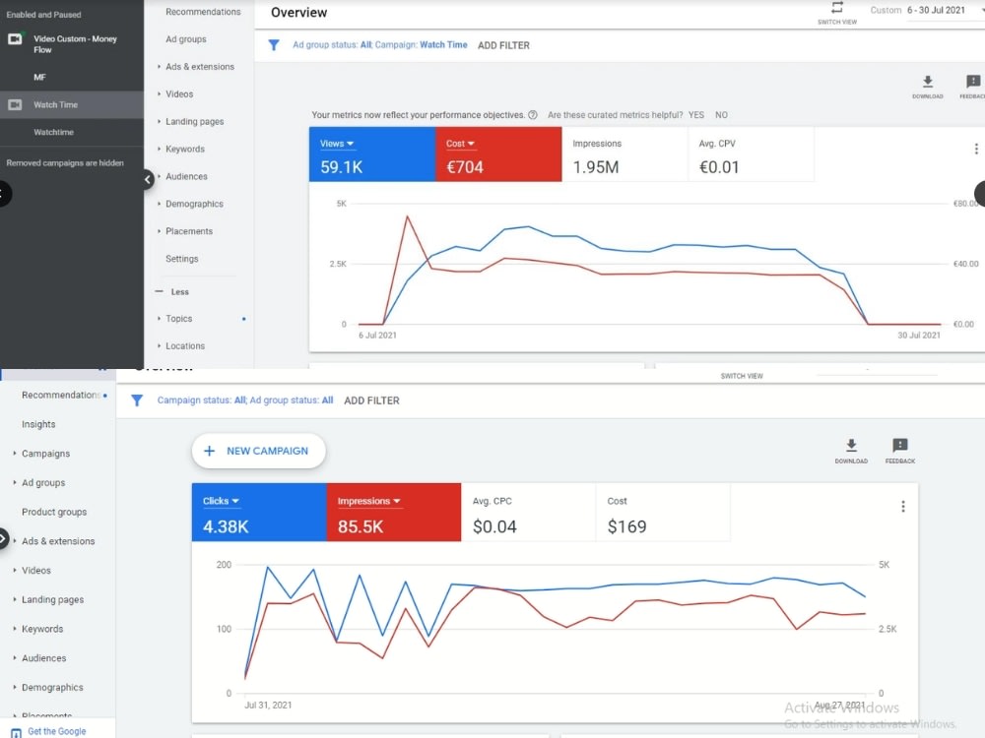Select the Watch Time campaign
Screen dimensions: 985x738
72,105
